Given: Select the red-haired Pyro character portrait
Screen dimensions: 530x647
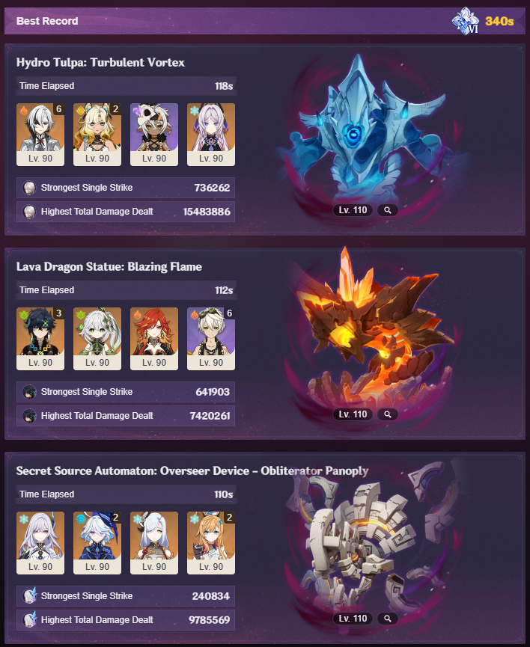Looking at the screenshot, I should click(x=154, y=339).
